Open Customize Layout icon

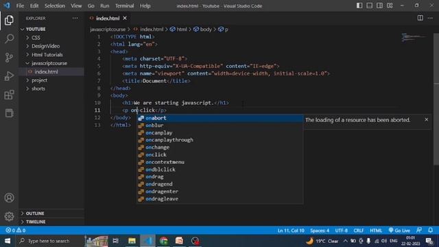(390, 5)
